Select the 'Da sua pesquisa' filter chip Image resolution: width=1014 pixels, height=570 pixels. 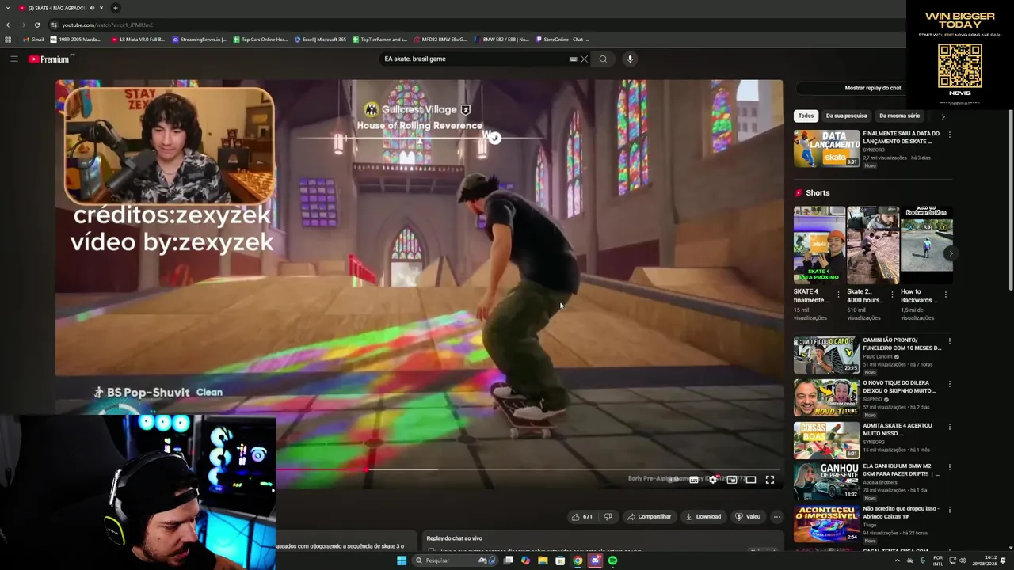point(846,116)
